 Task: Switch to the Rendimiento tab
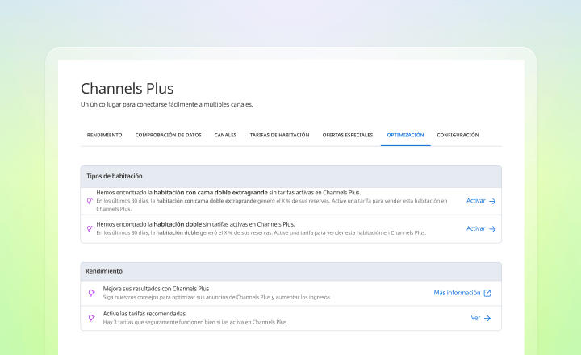pyautogui.click(x=105, y=135)
